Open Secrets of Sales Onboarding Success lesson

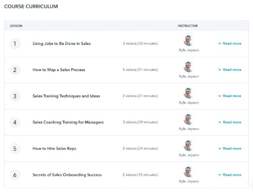67,175
